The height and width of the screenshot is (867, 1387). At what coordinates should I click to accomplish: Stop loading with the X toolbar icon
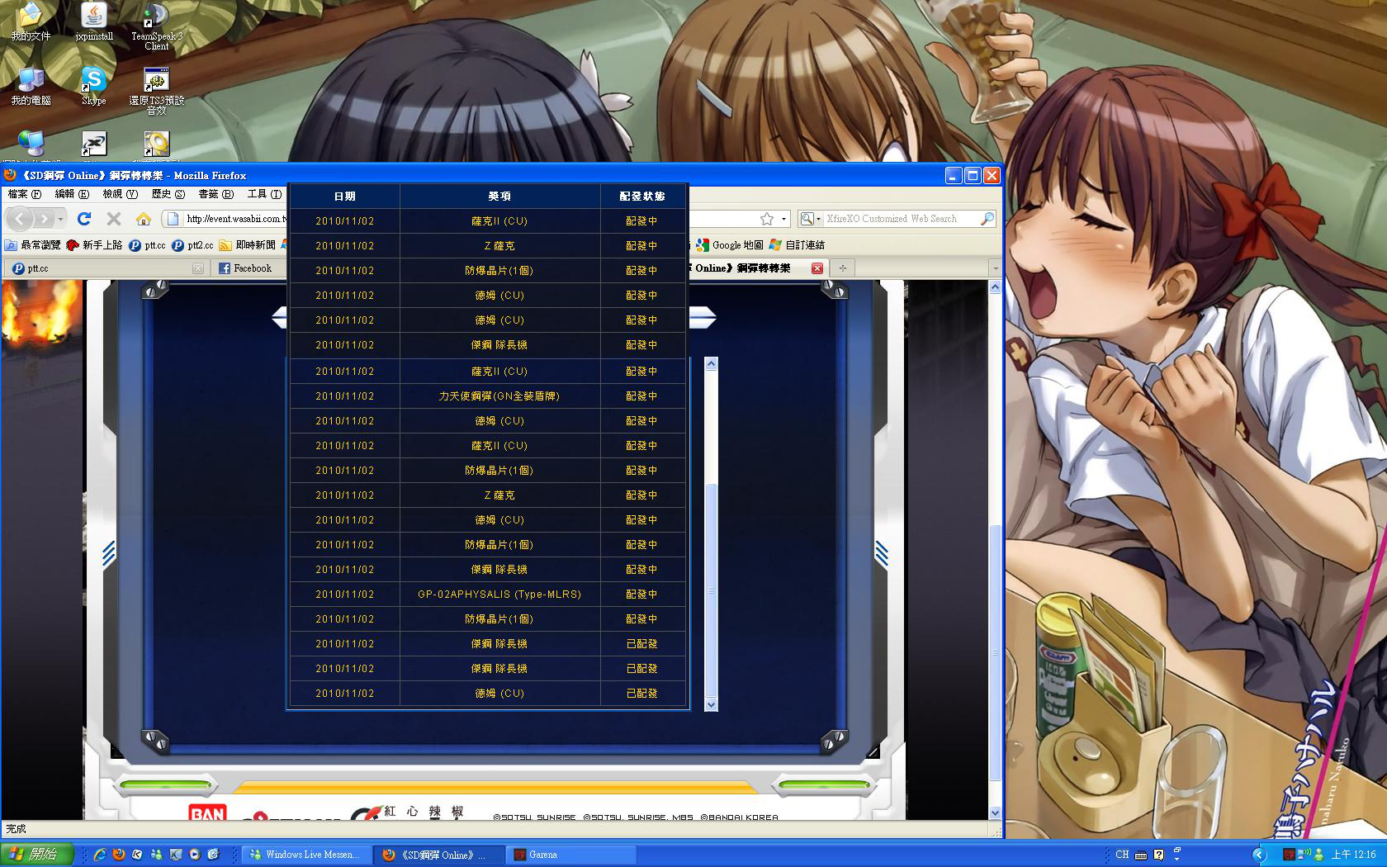114,219
